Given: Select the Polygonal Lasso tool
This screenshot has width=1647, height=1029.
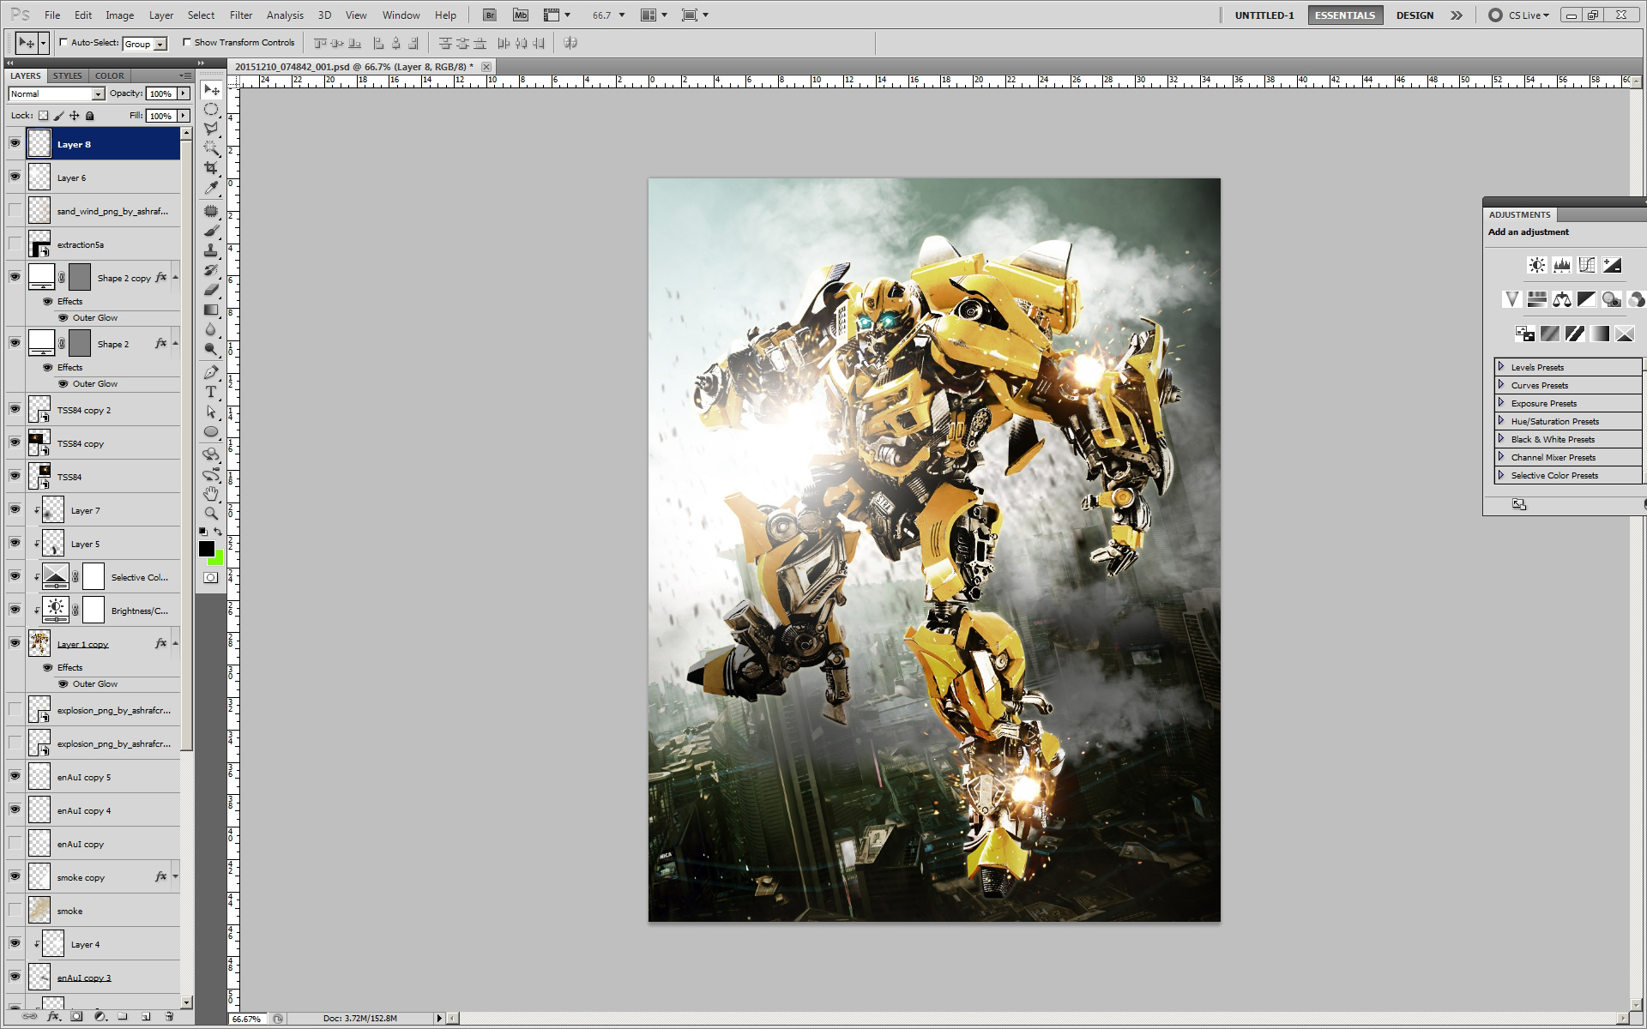Looking at the screenshot, I should click(211, 129).
